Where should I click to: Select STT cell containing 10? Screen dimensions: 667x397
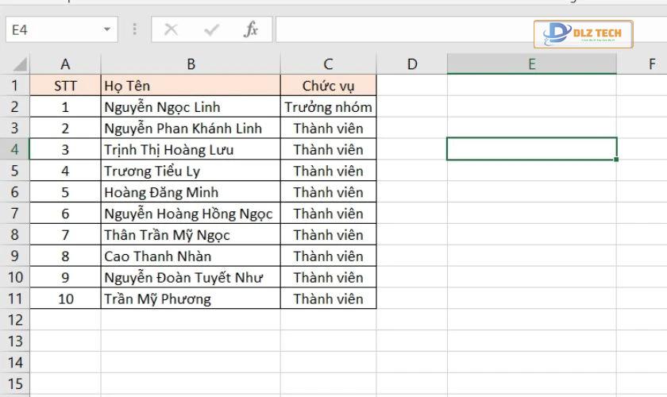click(x=65, y=299)
